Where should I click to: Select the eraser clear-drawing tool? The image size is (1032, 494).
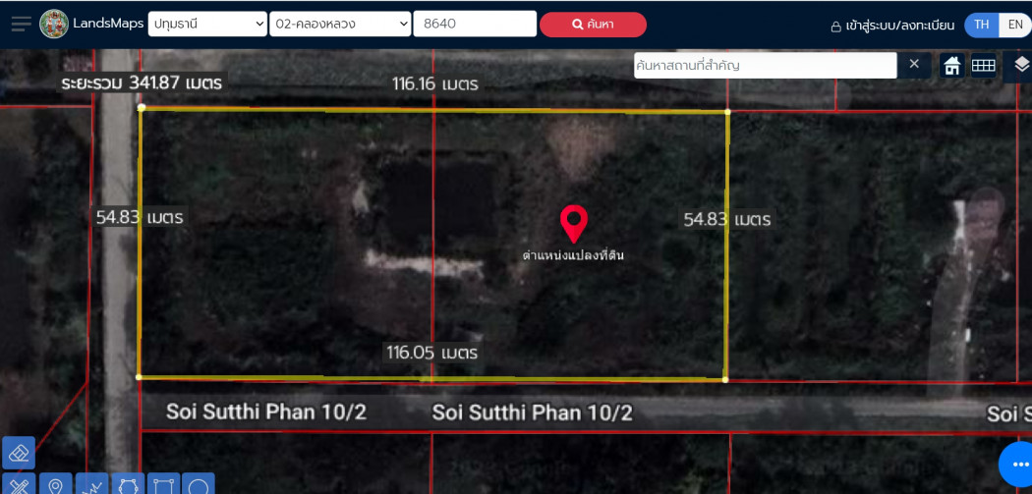pyautogui.click(x=19, y=453)
